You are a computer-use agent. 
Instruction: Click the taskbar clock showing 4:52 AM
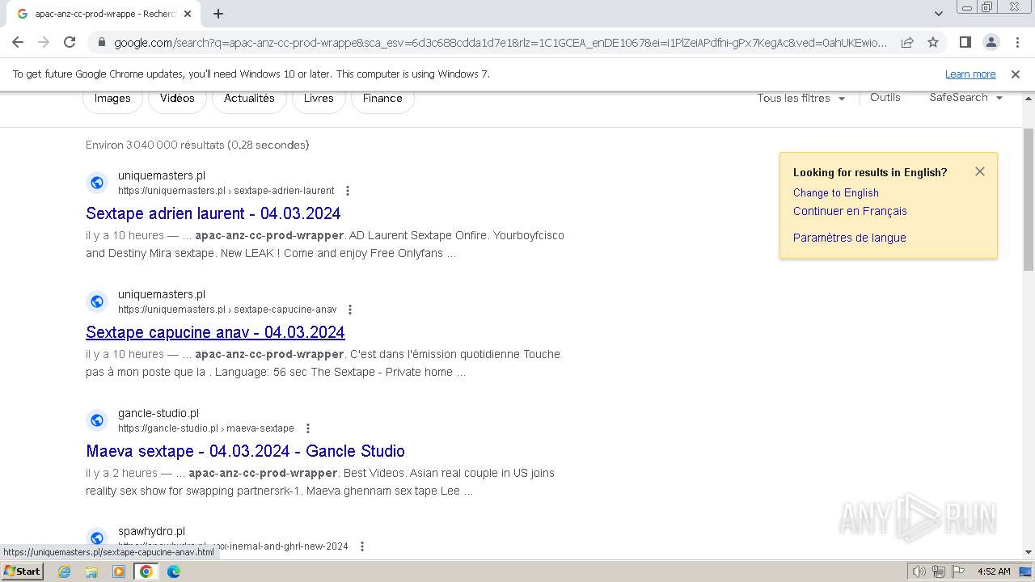[x=994, y=571]
